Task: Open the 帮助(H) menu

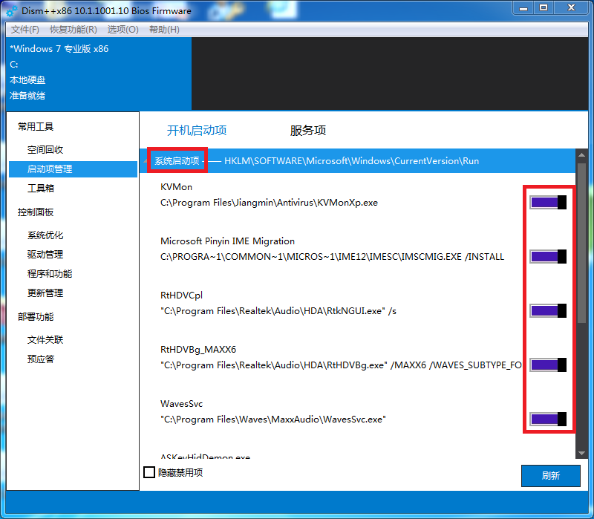Action: (x=164, y=30)
